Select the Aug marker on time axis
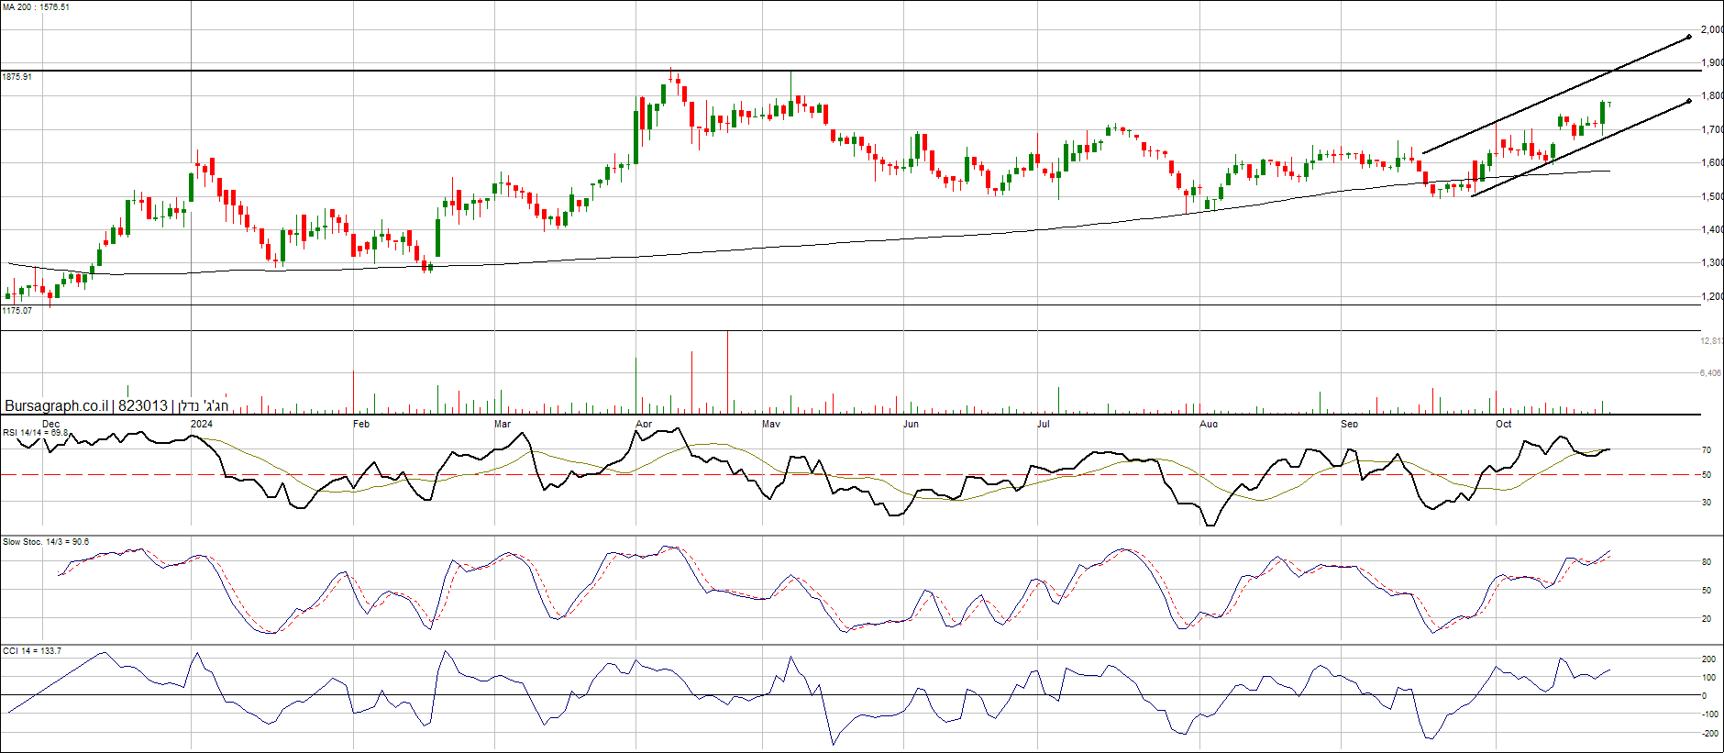 (x=1209, y=424)
